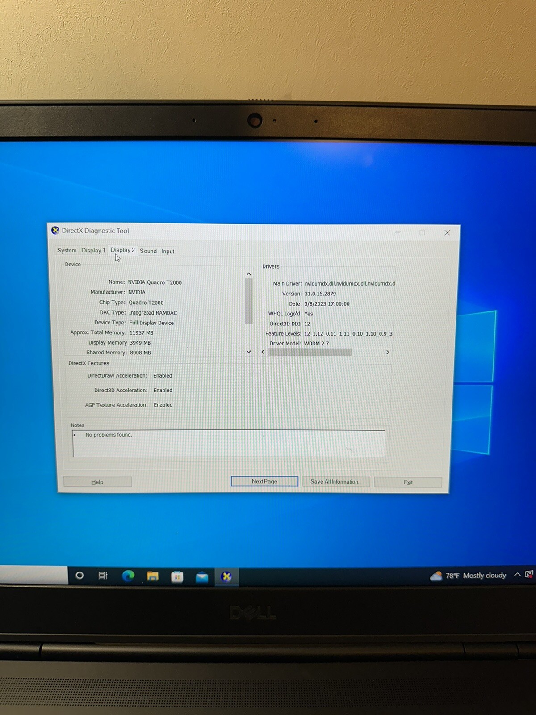Click driver date 3/8/2023 17:00:00

point(327,304)
